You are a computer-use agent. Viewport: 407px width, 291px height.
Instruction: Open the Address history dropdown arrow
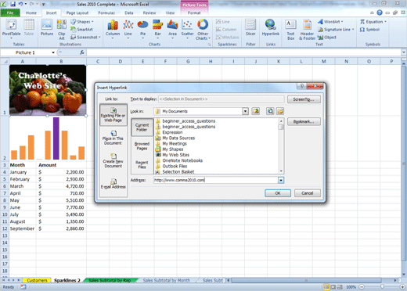click(281, 180)
